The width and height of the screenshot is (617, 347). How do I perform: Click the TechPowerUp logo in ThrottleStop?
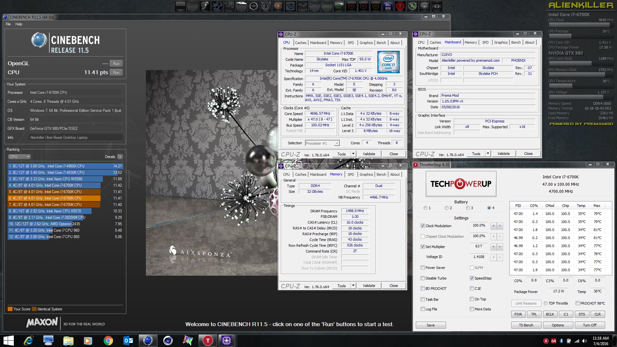tap(461, 184)
